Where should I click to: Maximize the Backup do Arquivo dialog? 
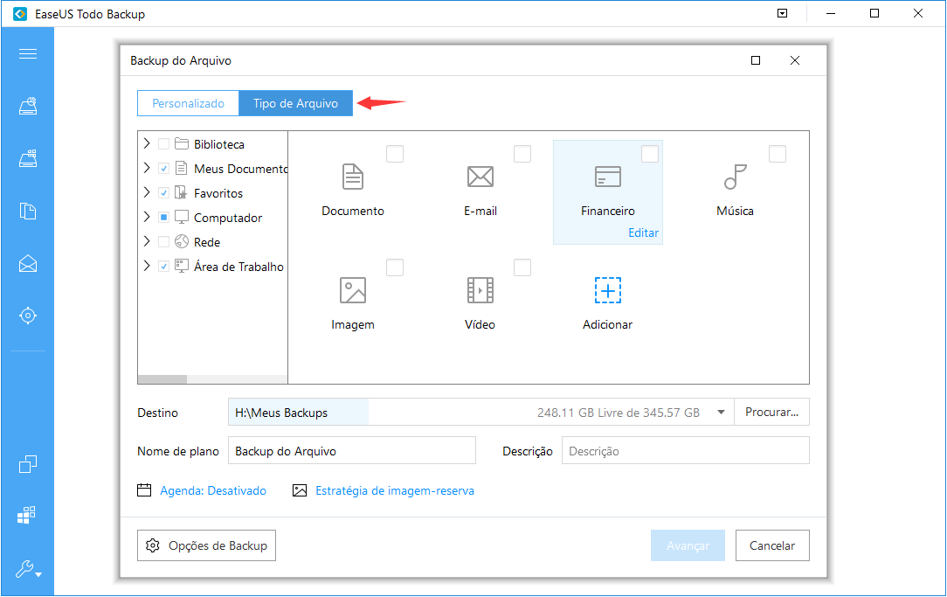click(x=756, y=60)
